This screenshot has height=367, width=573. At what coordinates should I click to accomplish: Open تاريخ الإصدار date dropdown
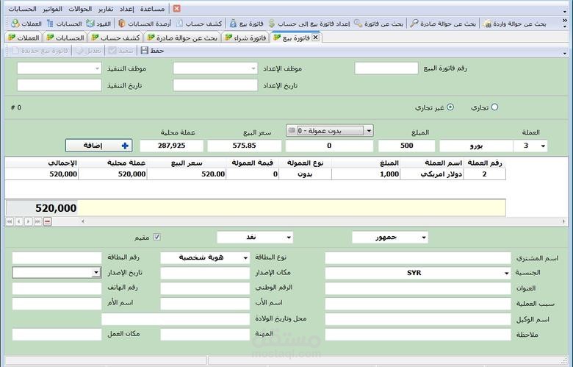pos(96,273)
